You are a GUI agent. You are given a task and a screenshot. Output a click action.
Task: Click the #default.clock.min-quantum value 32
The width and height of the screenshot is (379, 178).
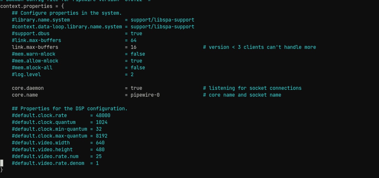pyautogui.click(x=99, y=129)
